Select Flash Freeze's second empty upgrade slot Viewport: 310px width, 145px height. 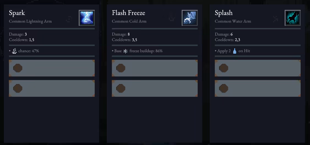coord(155,88)
